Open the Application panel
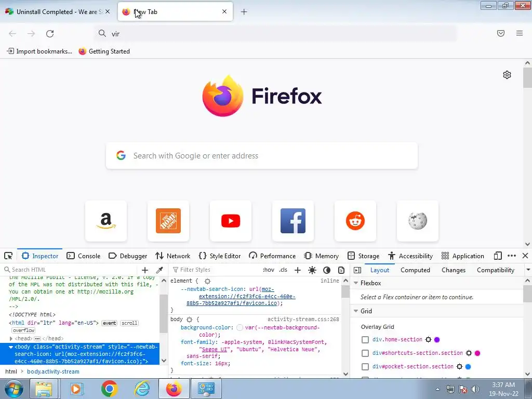The image size is (532, 399). click(x=463, y=256)
